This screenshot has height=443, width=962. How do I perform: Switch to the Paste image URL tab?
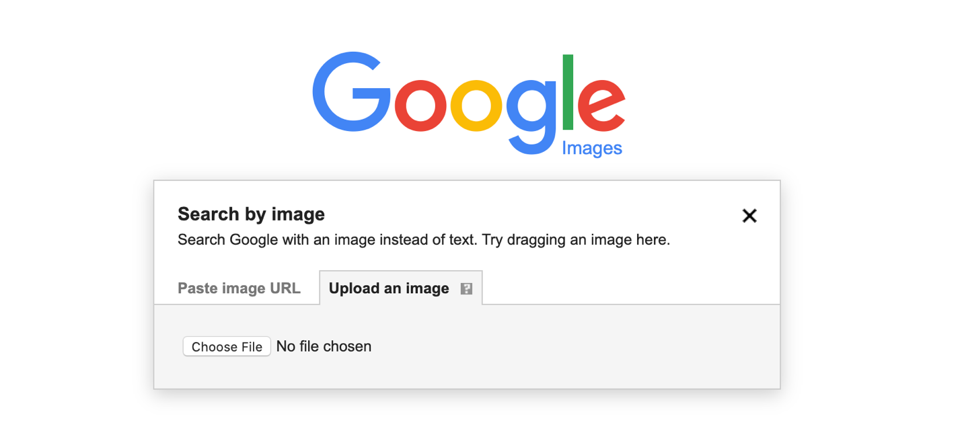point(238,288)
